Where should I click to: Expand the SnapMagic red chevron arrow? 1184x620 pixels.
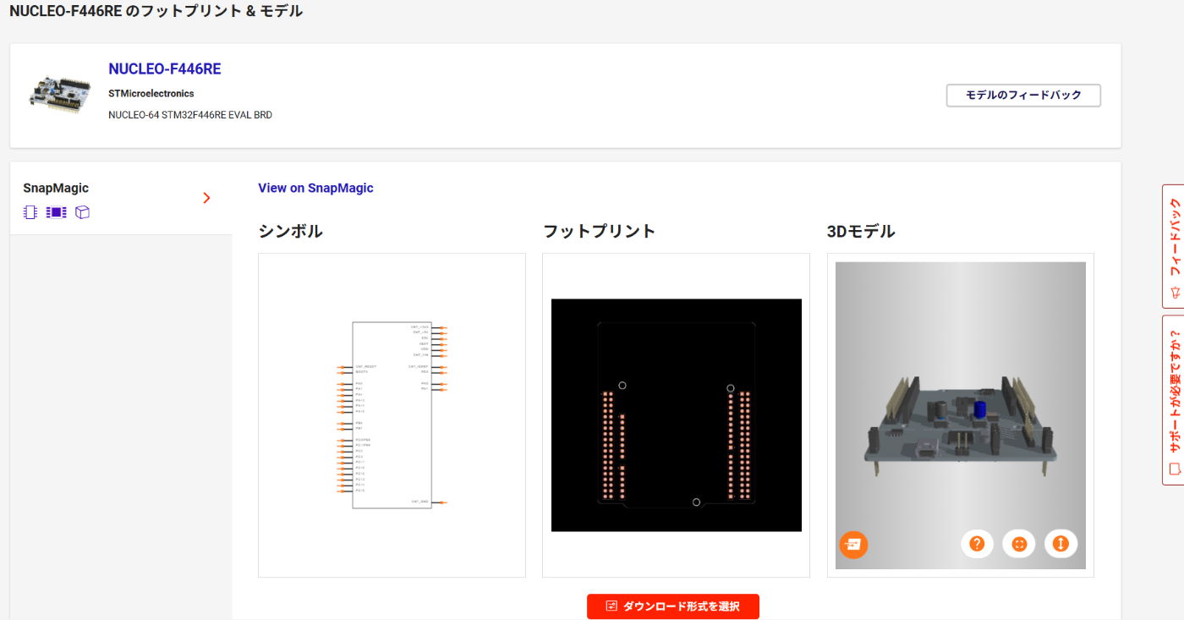pyautogui.click(x=206, y=198)
